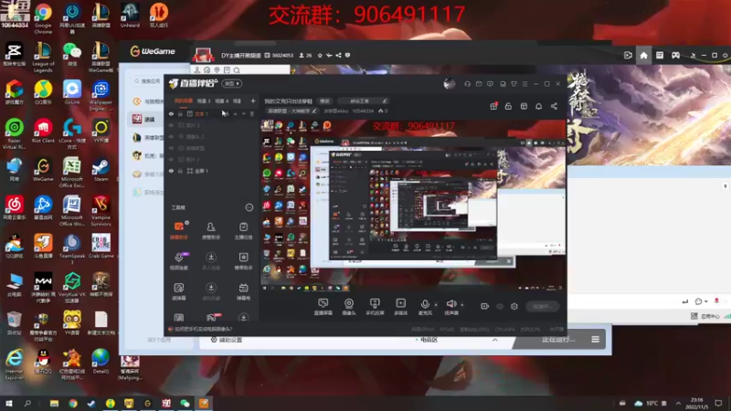This screenshot has width=731, height=411.
Task: Open the 主播任务 streamer tasks tool
Action: point(243,231)
